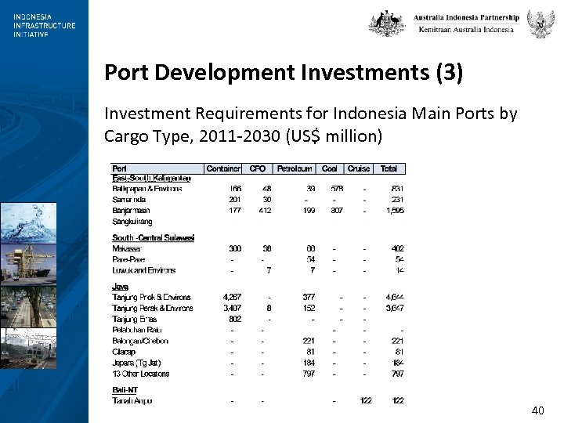Image resolution: width=564 pixels, height=423 pixels.
Task: Click the 'Coal' column header
Action: click(x=330, y=168)
